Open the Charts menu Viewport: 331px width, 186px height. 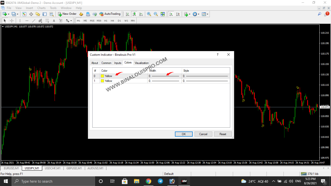click(x=41, y=8)
